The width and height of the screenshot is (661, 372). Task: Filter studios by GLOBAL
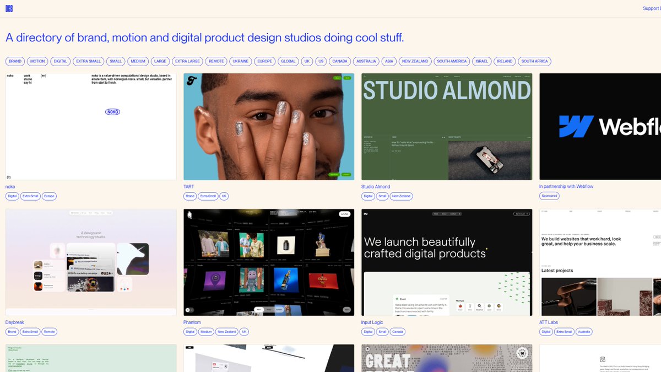288,61
